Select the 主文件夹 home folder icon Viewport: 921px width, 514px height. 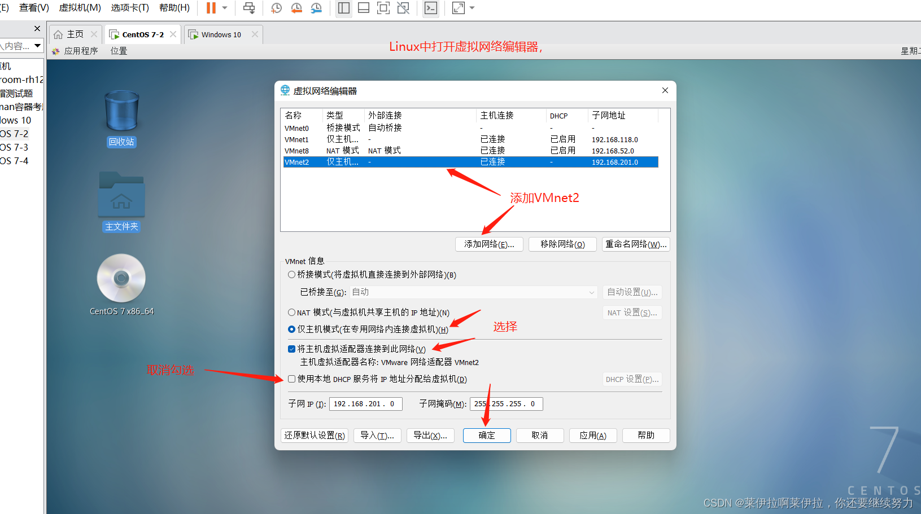121,201
